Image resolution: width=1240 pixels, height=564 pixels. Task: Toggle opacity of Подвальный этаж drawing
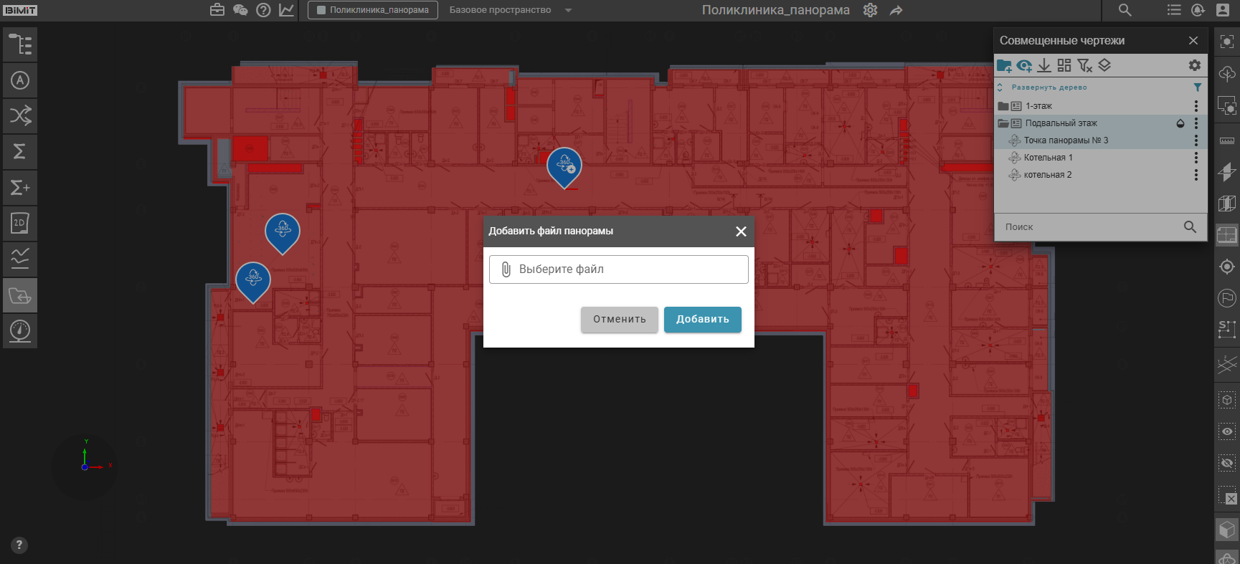(x=1180, y=123)
